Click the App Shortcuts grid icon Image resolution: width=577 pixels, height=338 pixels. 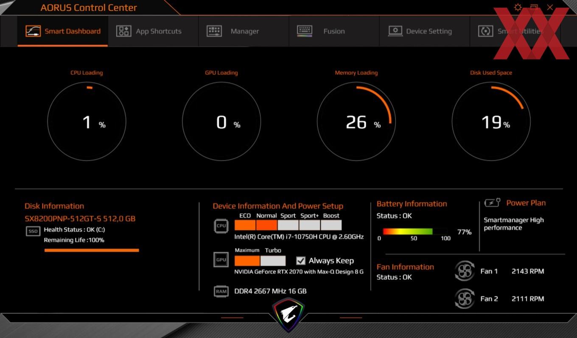coord(123,31)
